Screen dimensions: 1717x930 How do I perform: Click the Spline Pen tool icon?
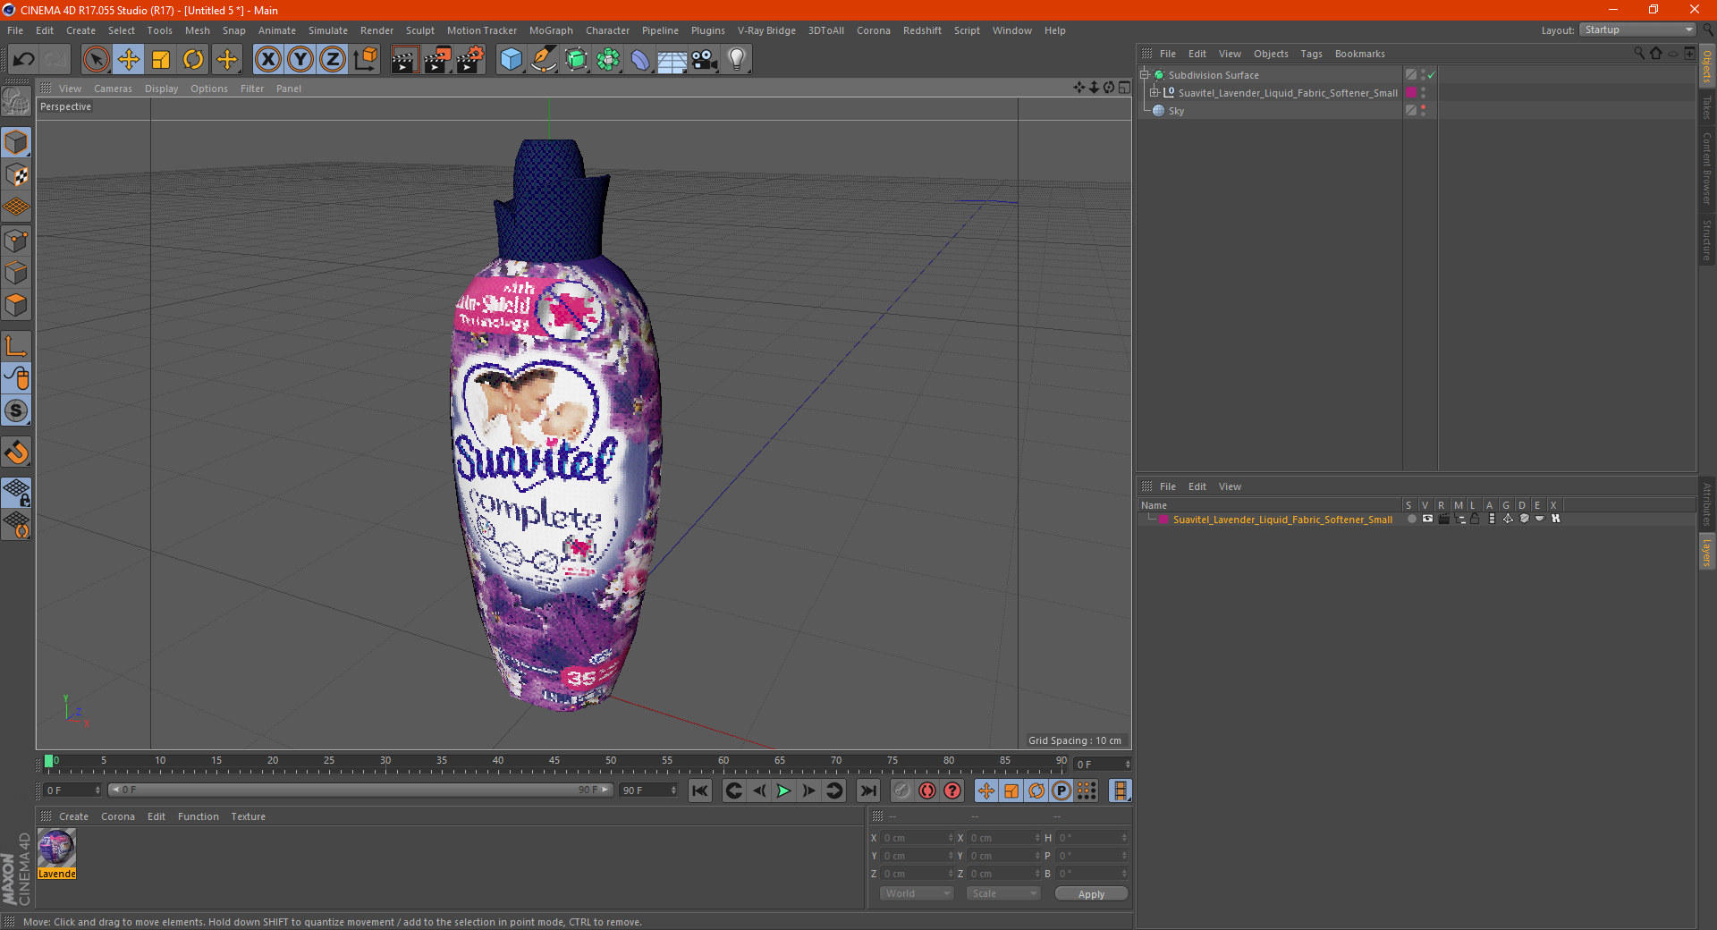543,60
